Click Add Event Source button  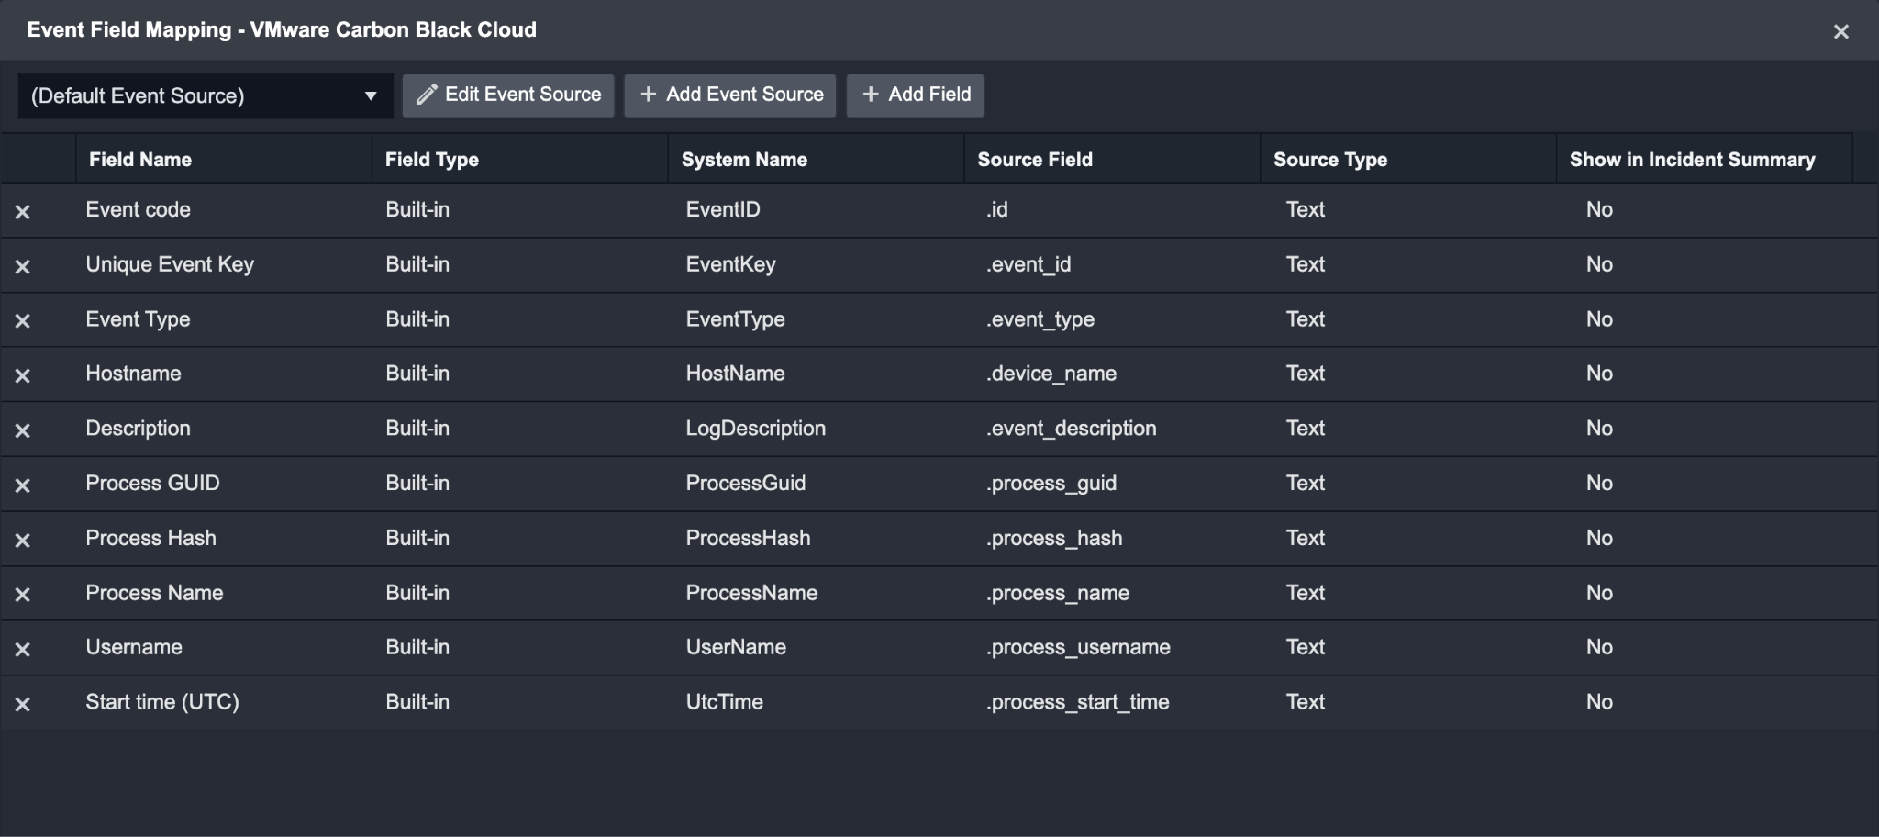tap(730, 95)
